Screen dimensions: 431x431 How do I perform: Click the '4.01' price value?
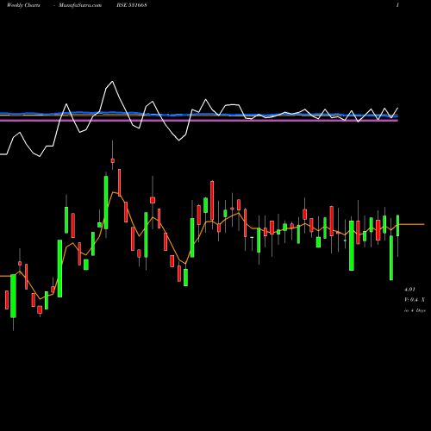[409, 289]
